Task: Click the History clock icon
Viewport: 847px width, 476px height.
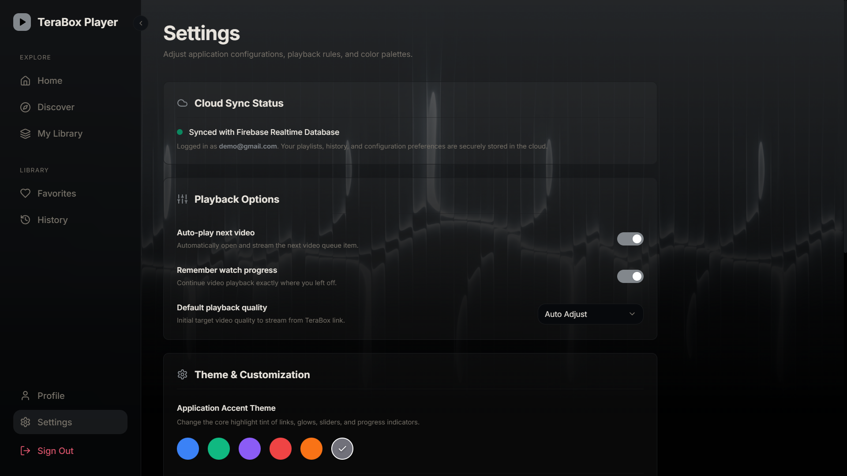Action: [x=25, y=220]
